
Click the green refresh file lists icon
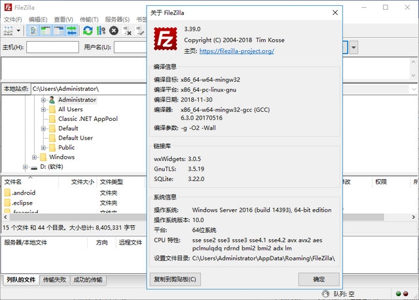tap(88, 31)
